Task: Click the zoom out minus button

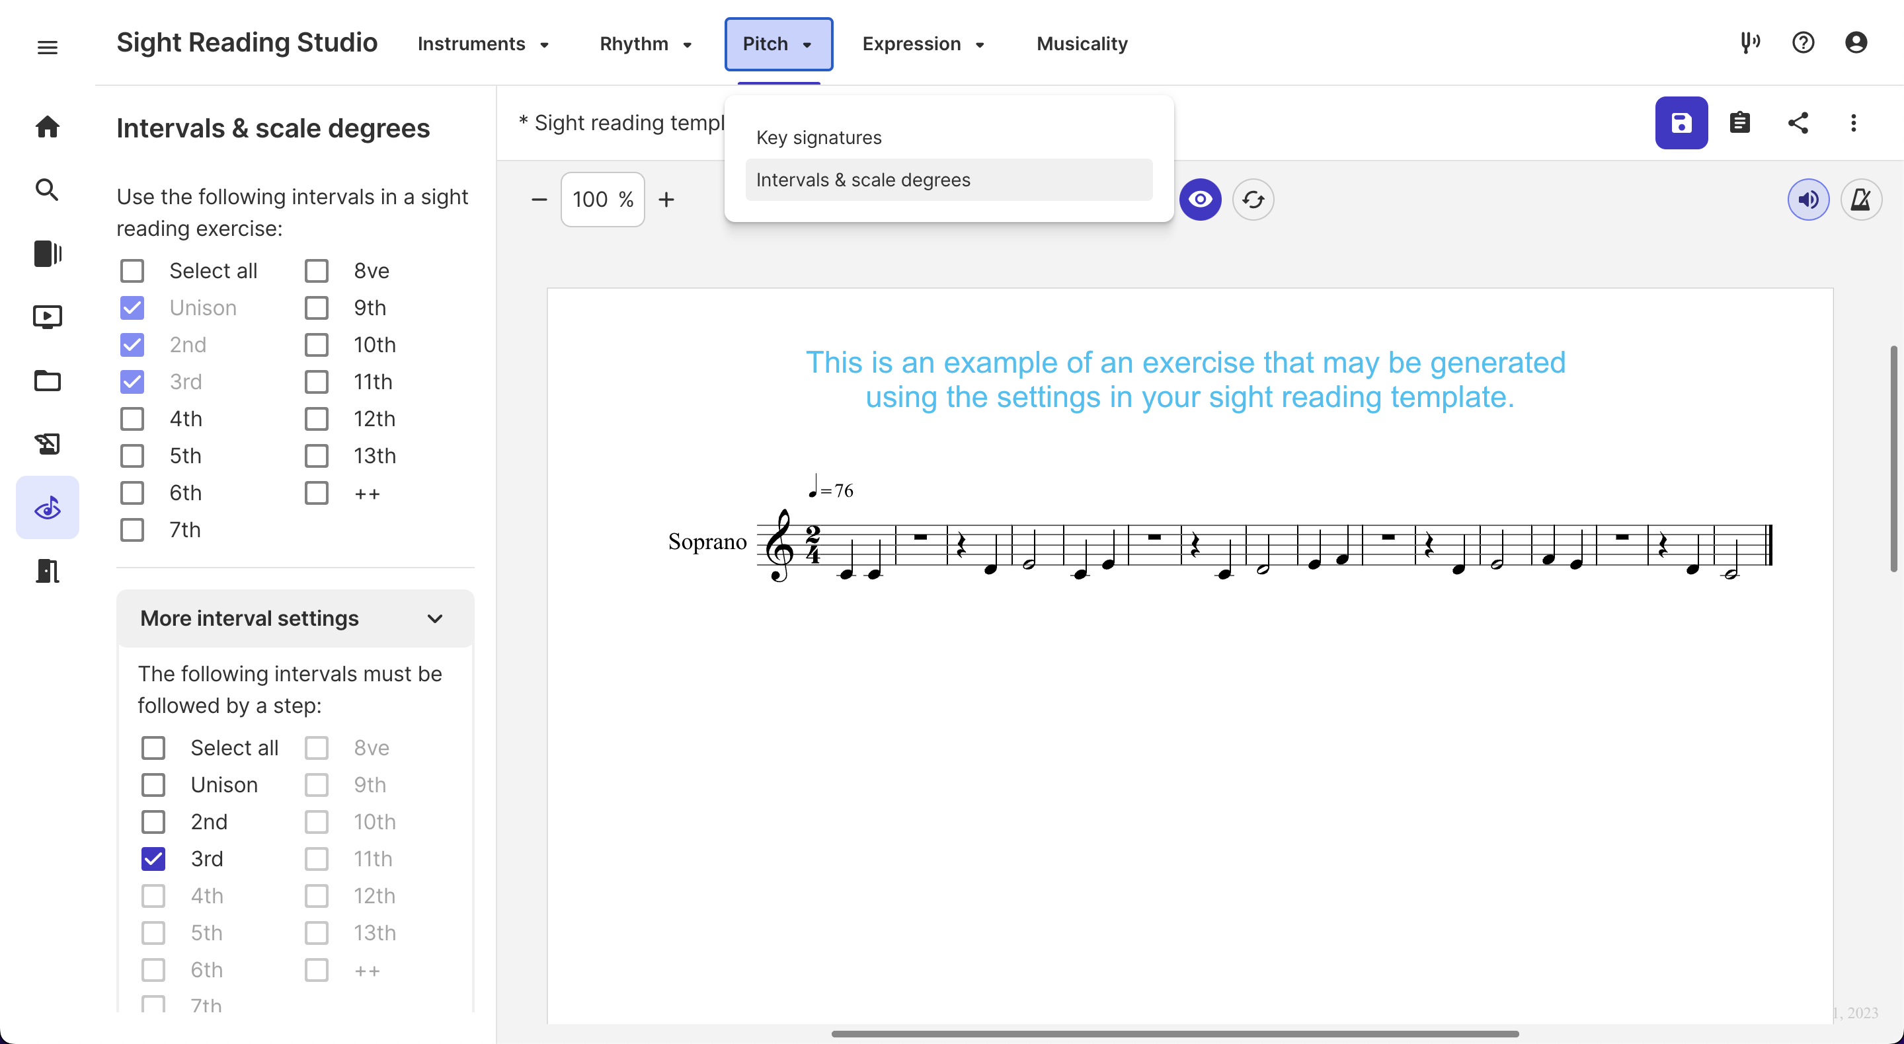Action: 539,200
